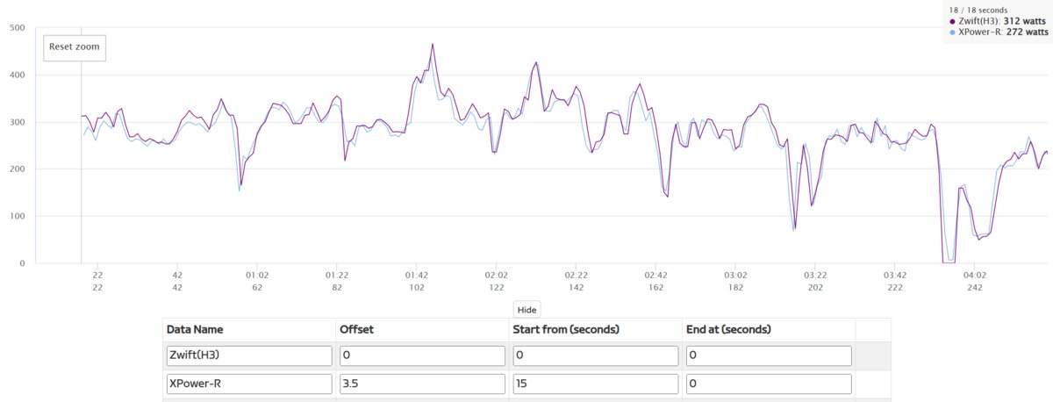Screen dimensions: 1053x402
Task: Click the 03:22 mark on time axis
Action: coord(815,275)
